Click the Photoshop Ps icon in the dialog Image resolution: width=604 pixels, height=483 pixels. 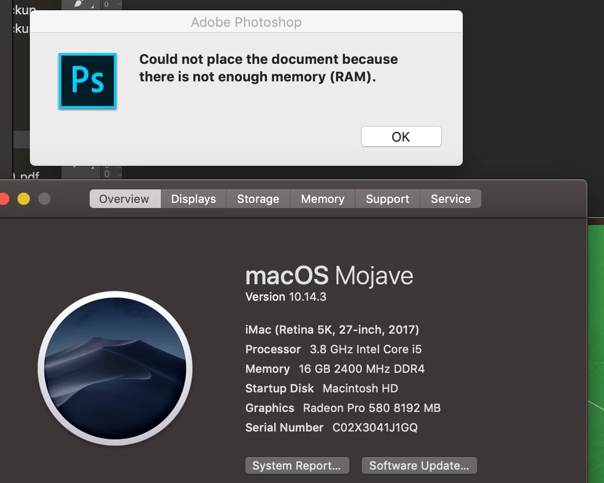click(x=88, y=81)
